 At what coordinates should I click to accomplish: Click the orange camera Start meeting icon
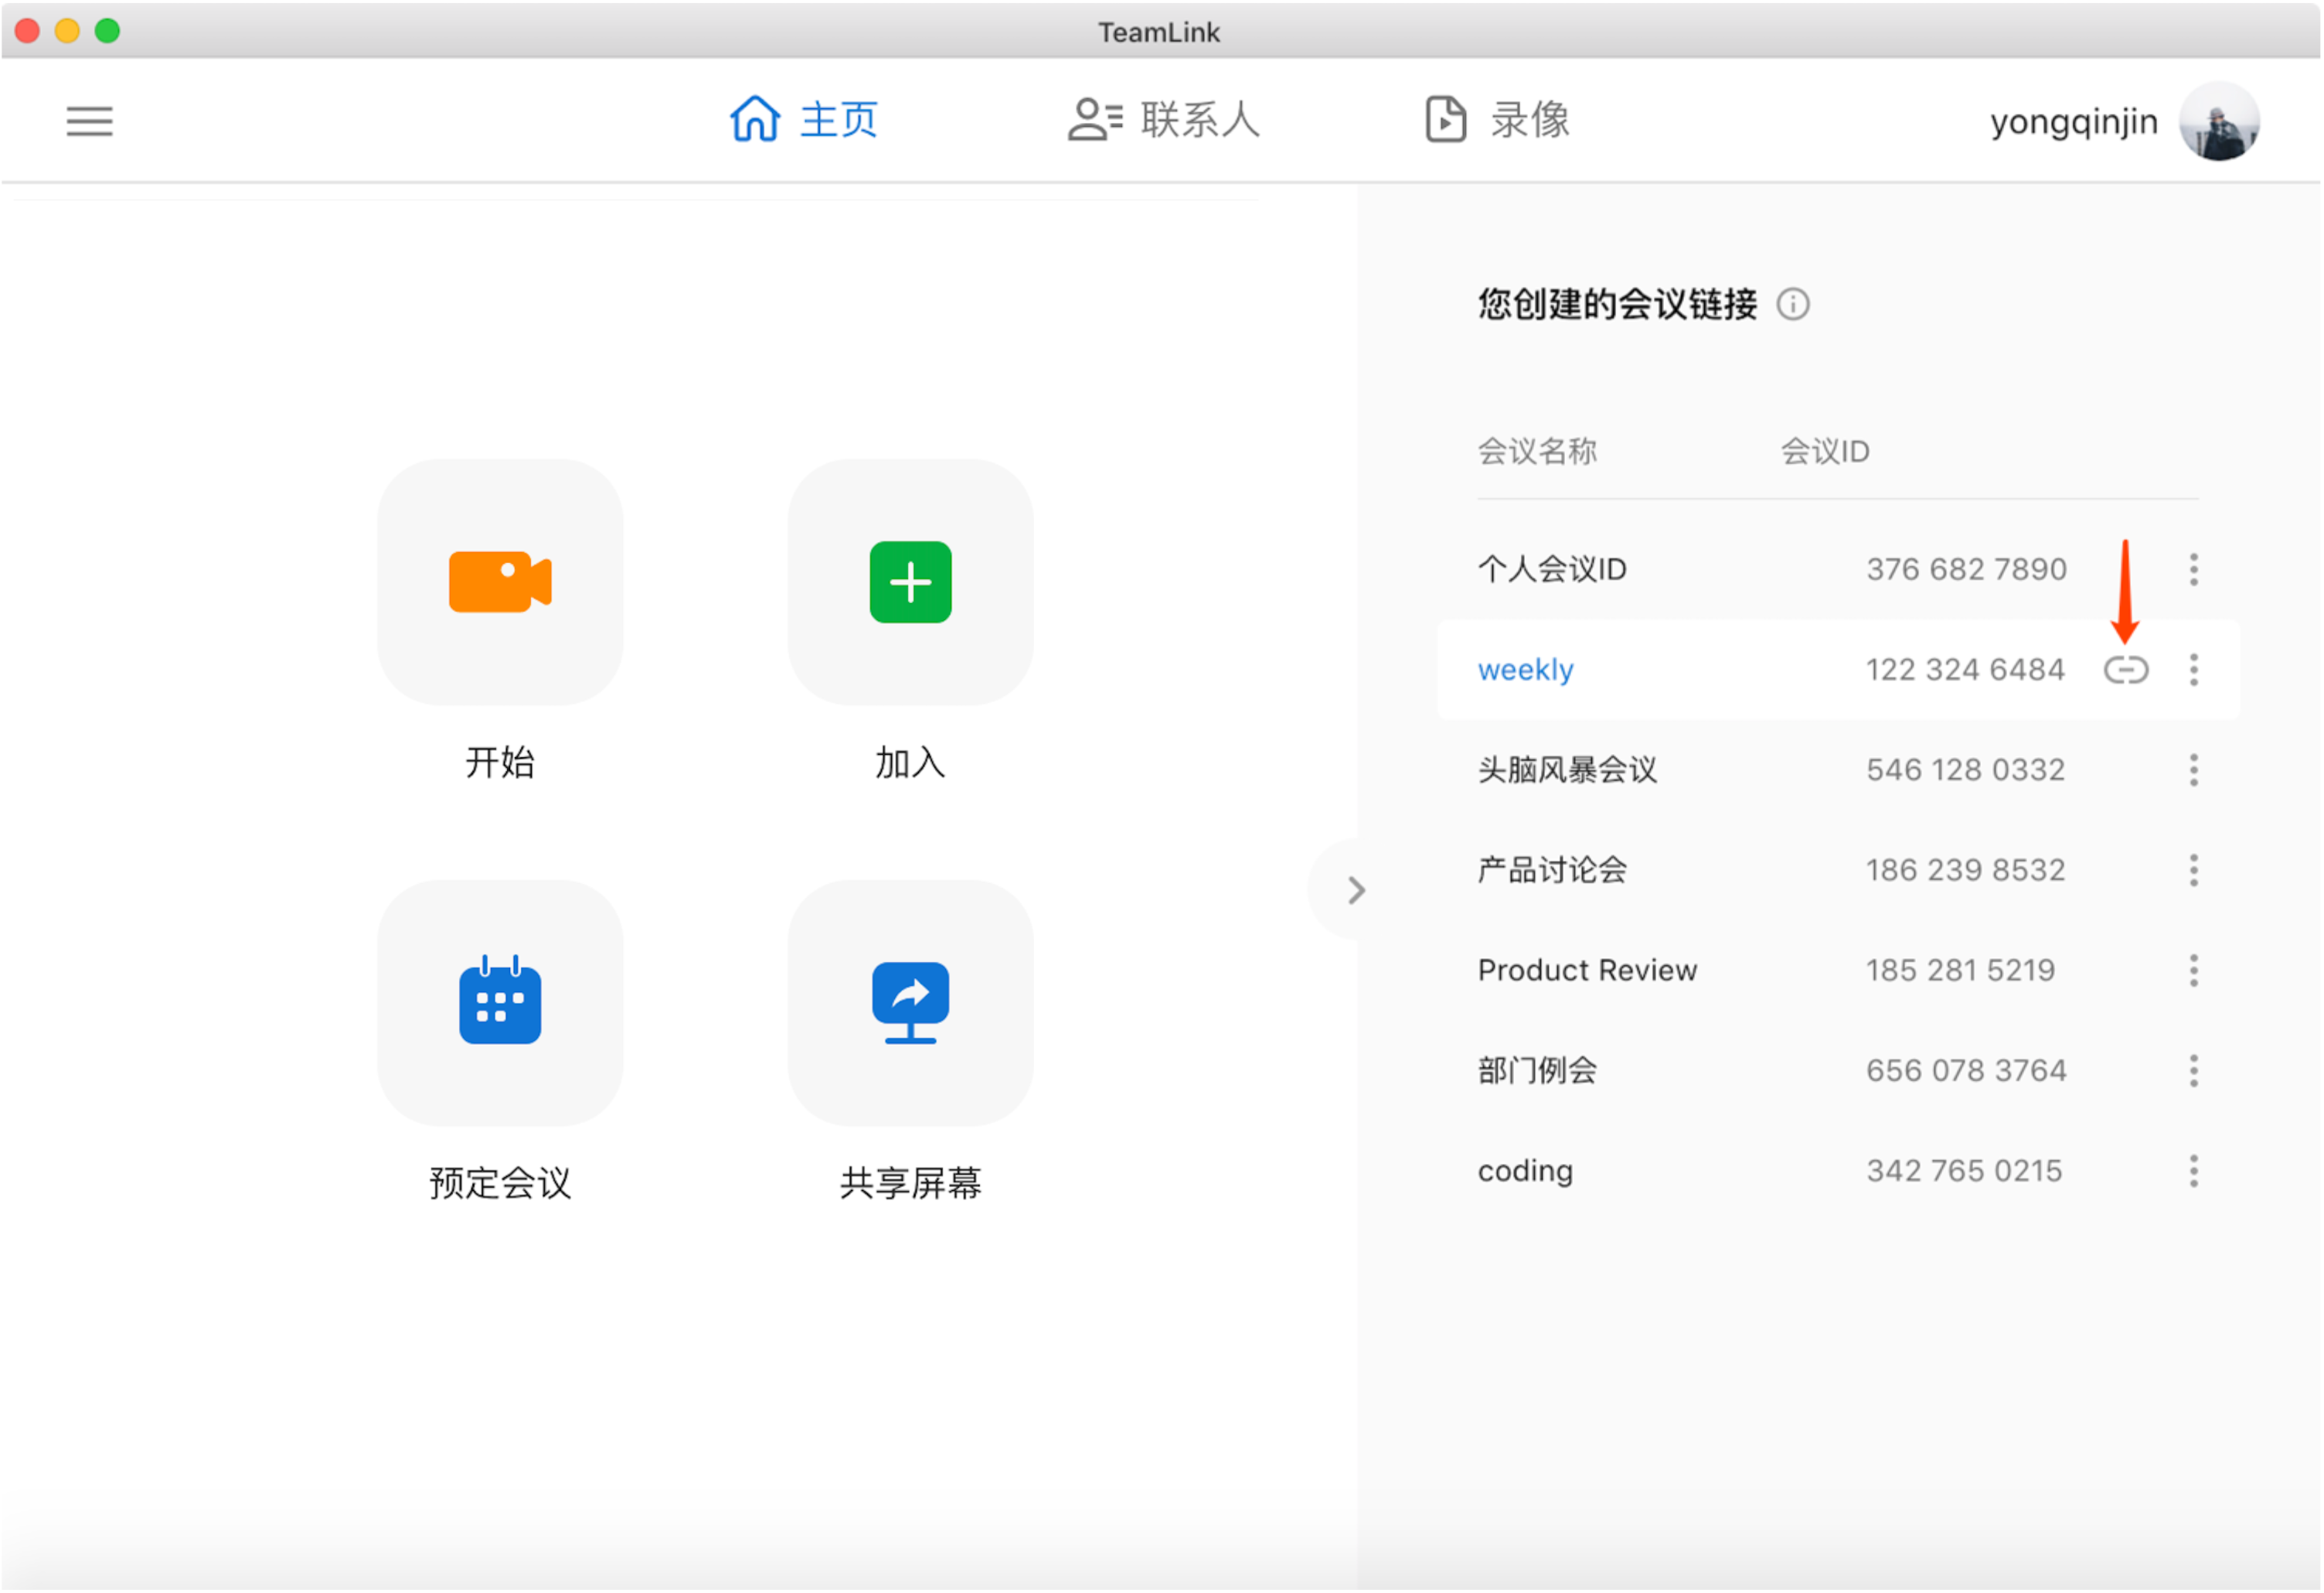pyautogui.click(x=500, y=582)
